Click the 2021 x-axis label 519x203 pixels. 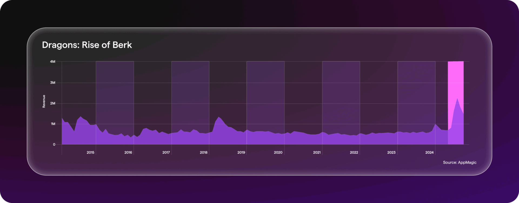pos(317,152)
